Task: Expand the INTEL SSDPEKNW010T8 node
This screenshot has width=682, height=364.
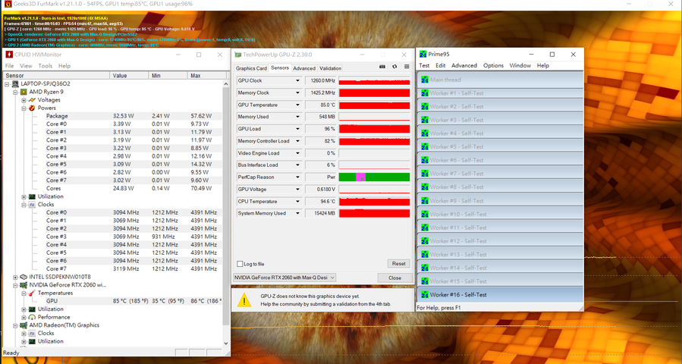Action: click(15, 277)
